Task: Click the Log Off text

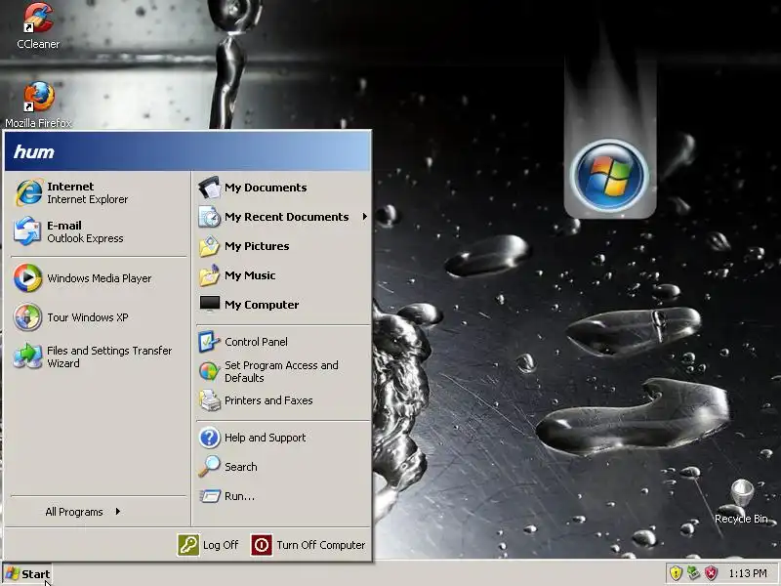Action: coord(221,545)
